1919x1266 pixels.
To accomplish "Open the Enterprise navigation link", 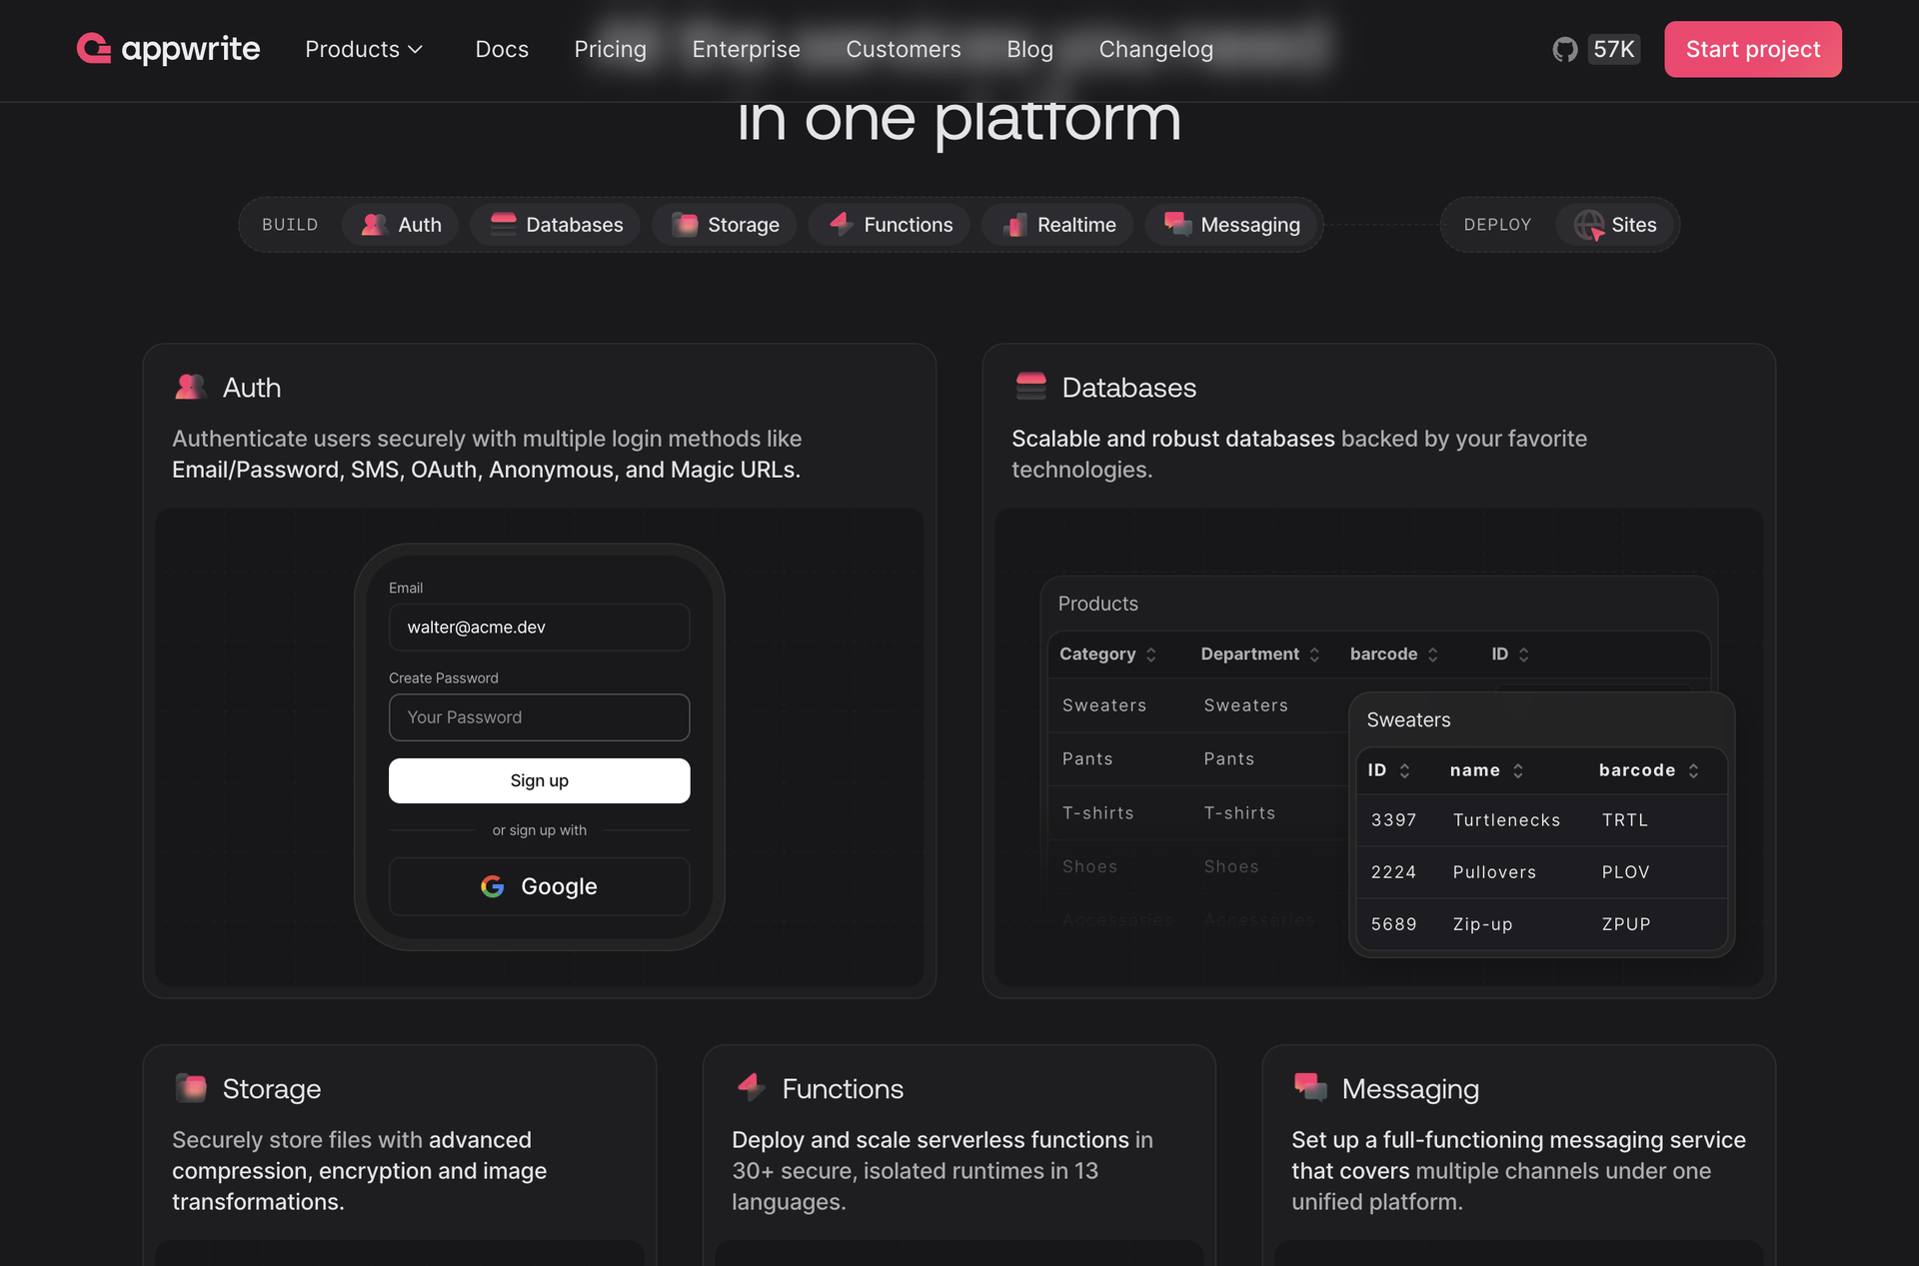I will [x=746, y=49].
